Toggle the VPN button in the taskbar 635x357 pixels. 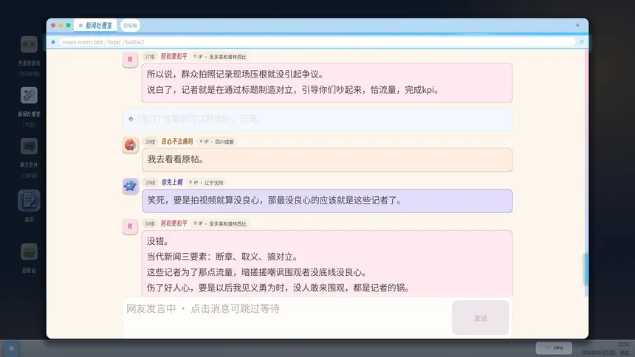click(554, 348)
